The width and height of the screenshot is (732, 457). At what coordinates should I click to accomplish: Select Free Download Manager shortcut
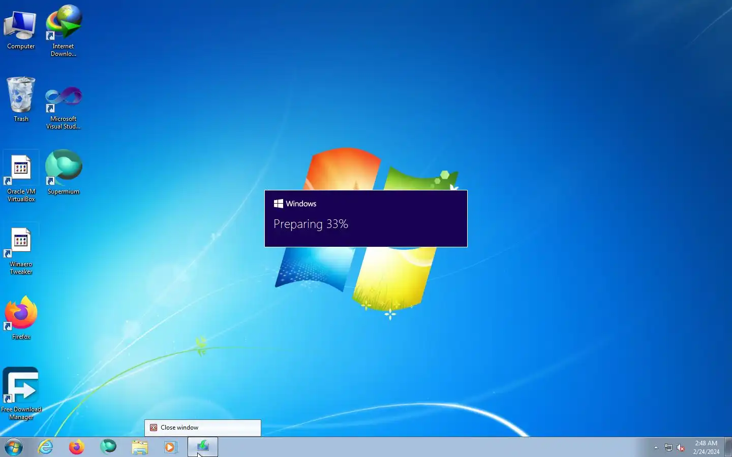[21, 394]
